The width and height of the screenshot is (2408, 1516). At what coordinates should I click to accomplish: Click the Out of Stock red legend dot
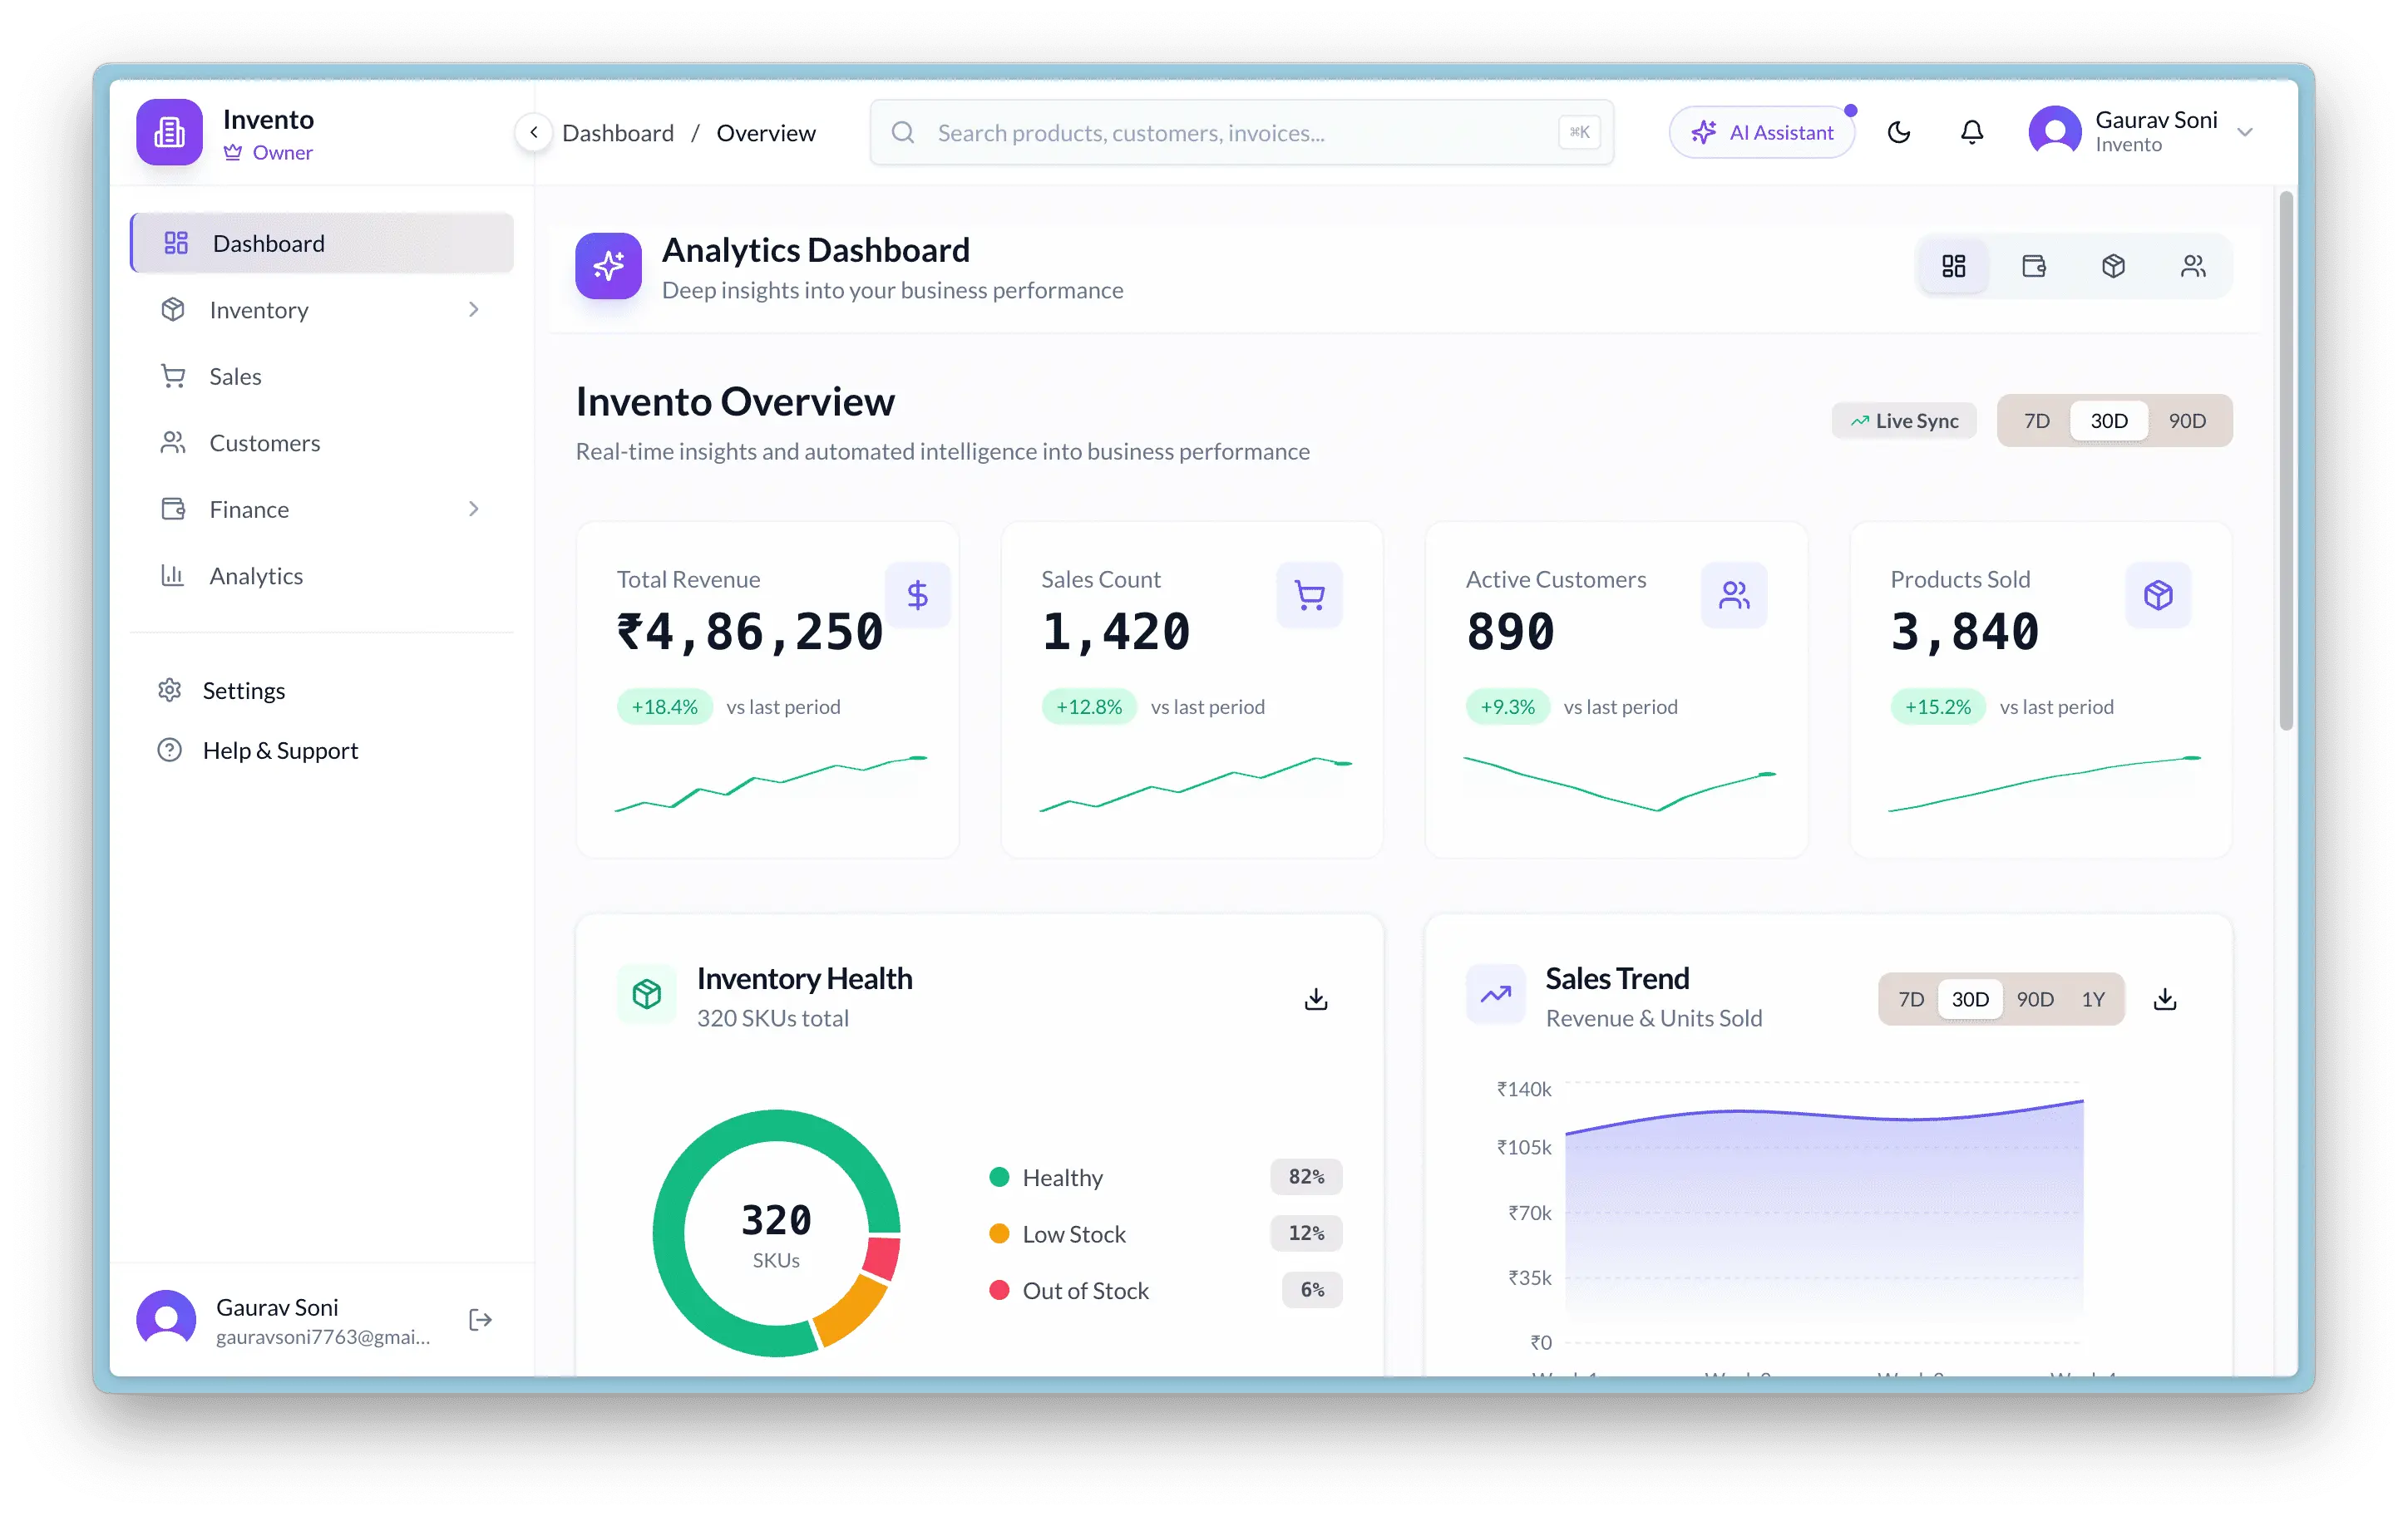(x=998, y=1290)
